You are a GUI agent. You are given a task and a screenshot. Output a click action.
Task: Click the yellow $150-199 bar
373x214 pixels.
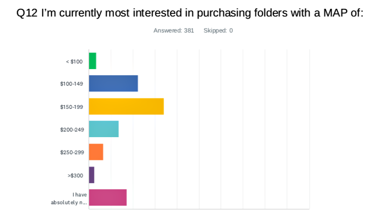click(x=126, y=106)
